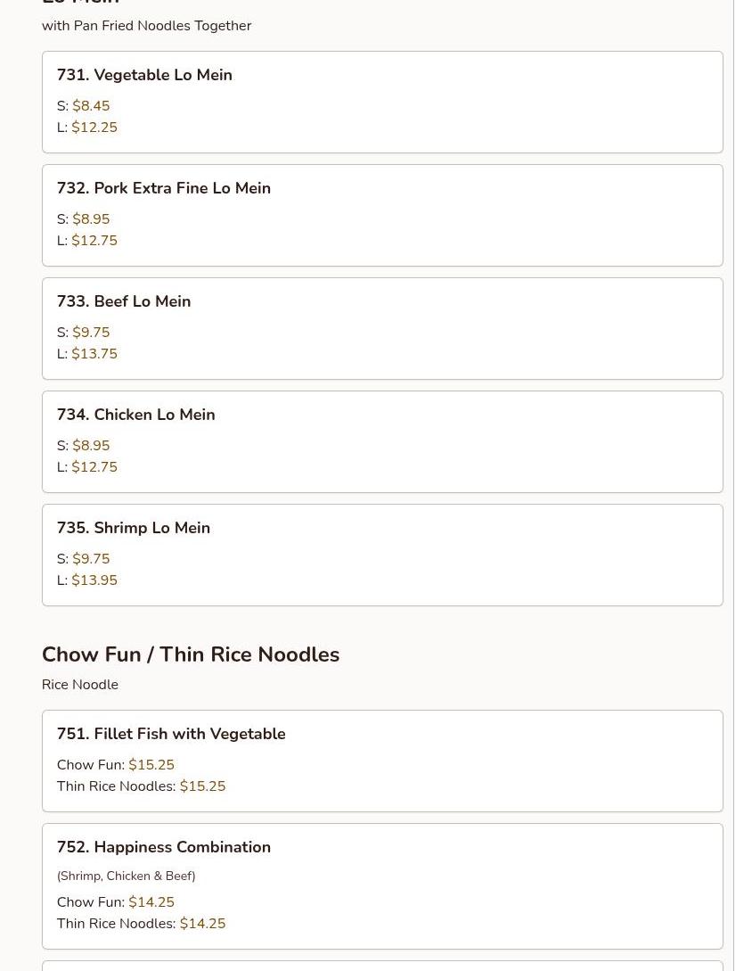Pick Beef Lo Mein small price $9.75
The image size is (752, 971).
pos(91,333)
